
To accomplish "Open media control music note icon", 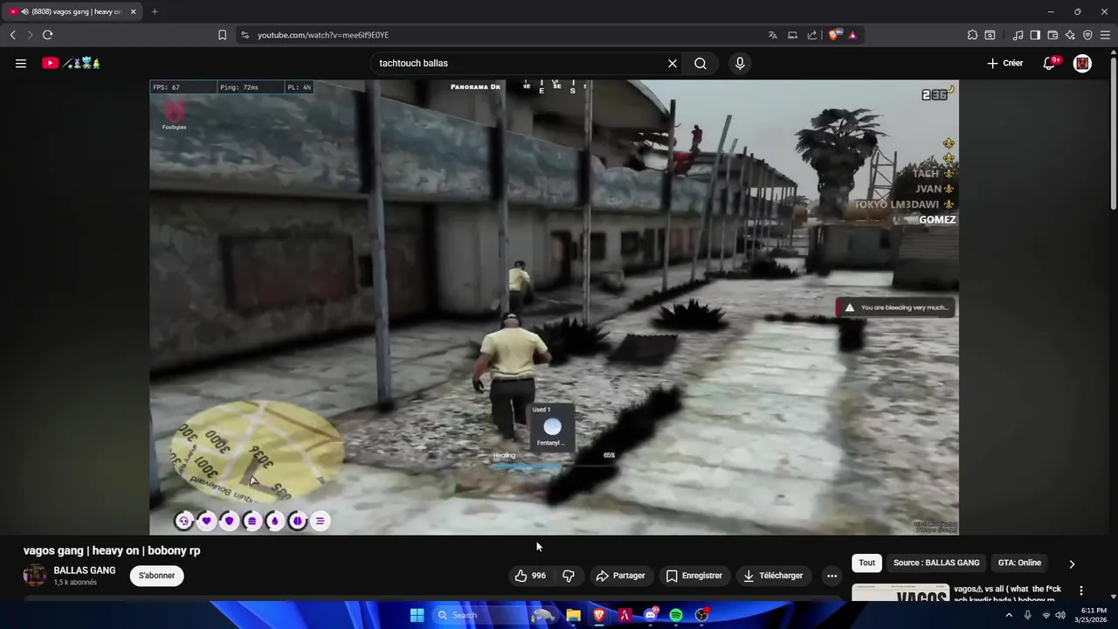I will [1018, 35].
